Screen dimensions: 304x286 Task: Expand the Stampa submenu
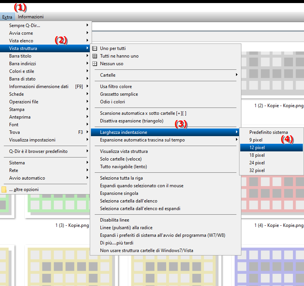coord(45,109)
